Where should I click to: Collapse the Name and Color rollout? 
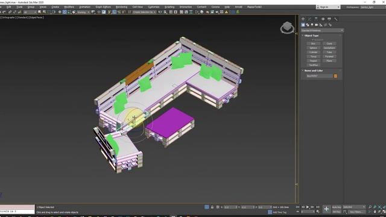(313, 71)
